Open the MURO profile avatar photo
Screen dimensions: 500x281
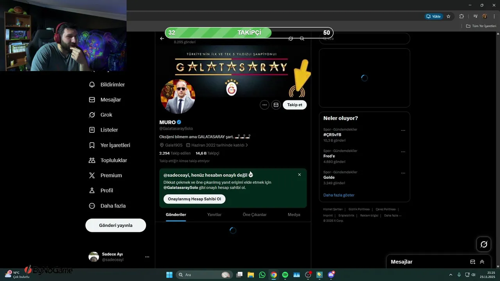tap(178, 96)
